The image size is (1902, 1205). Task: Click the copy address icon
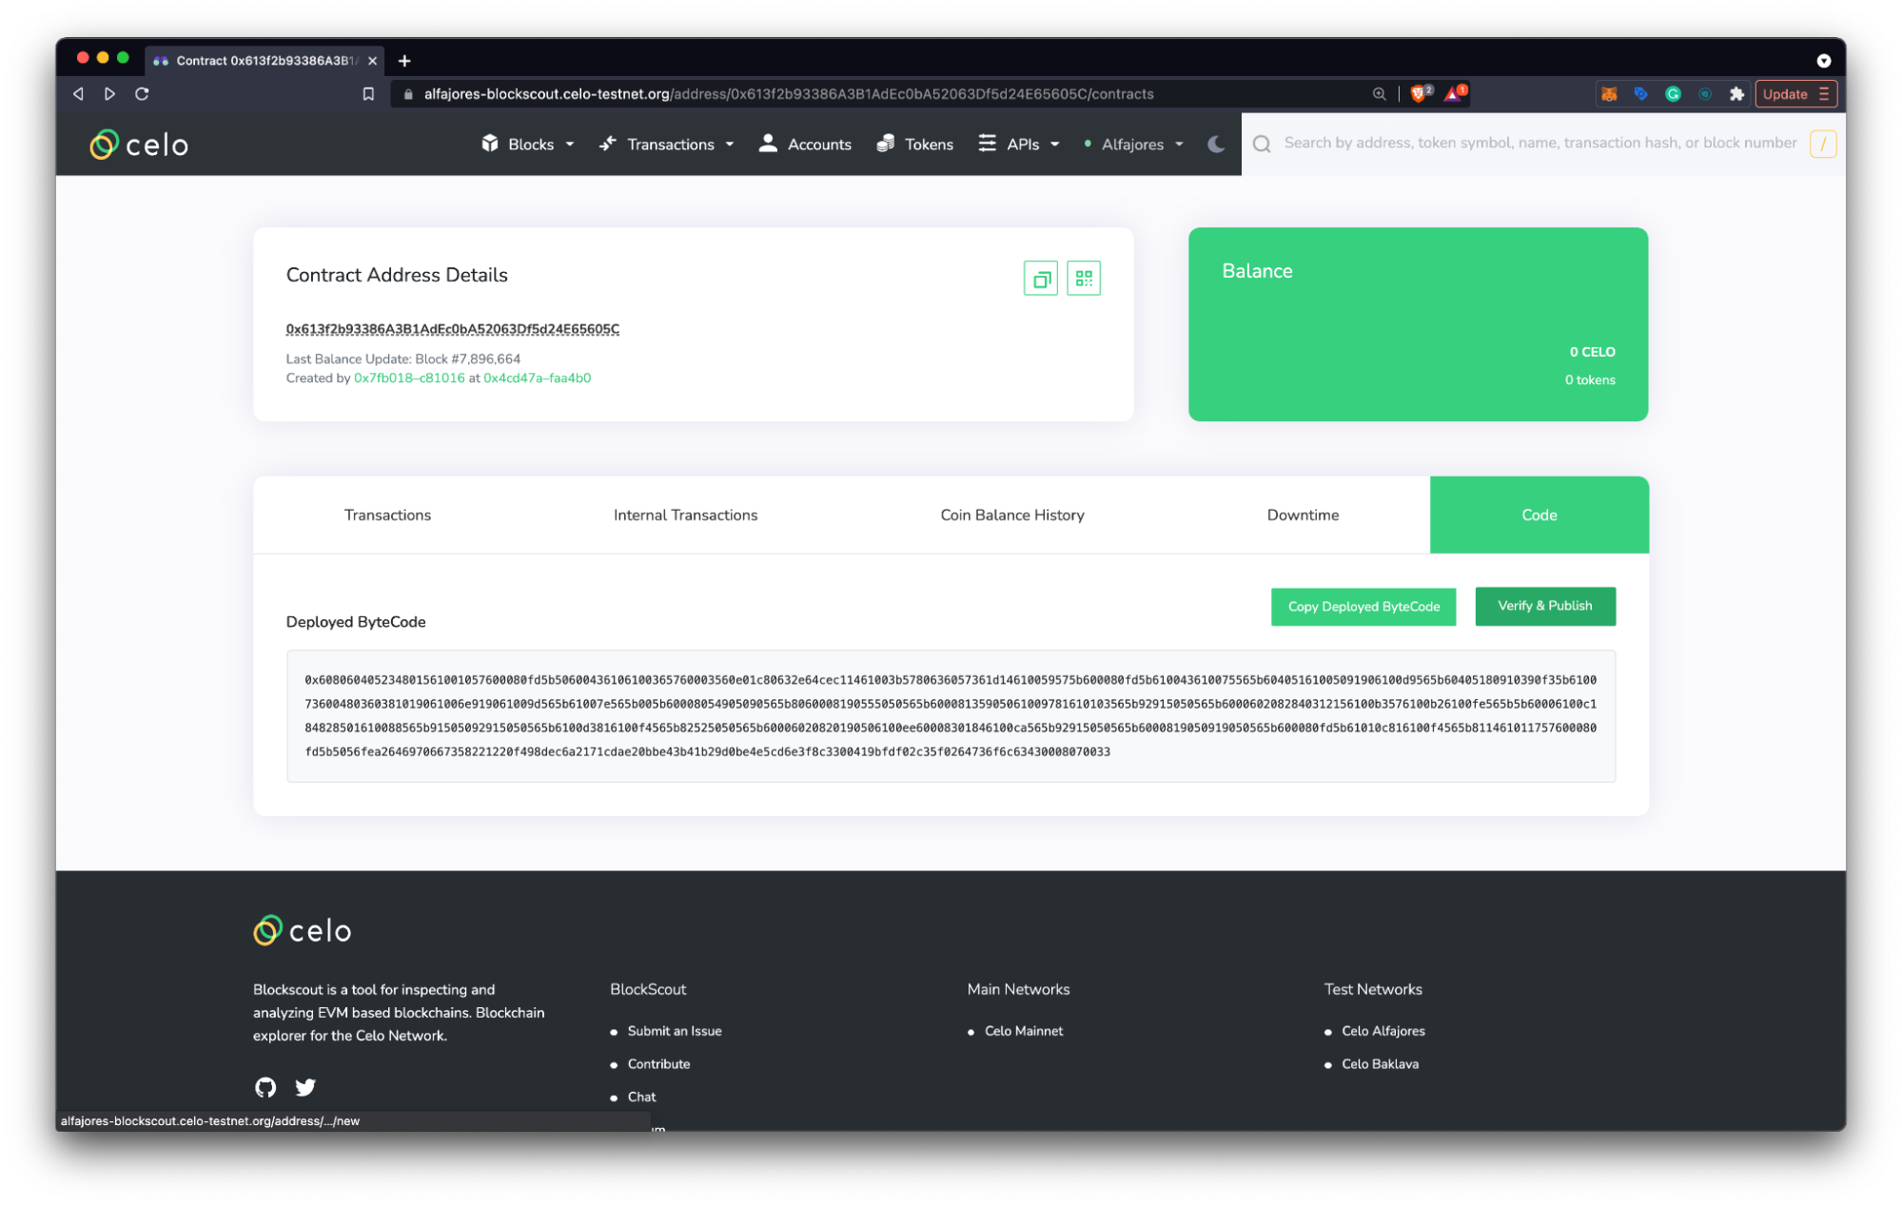1040,279
